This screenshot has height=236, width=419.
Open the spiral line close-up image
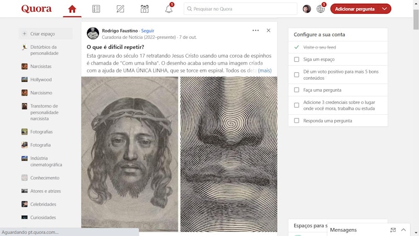point(229,154)
